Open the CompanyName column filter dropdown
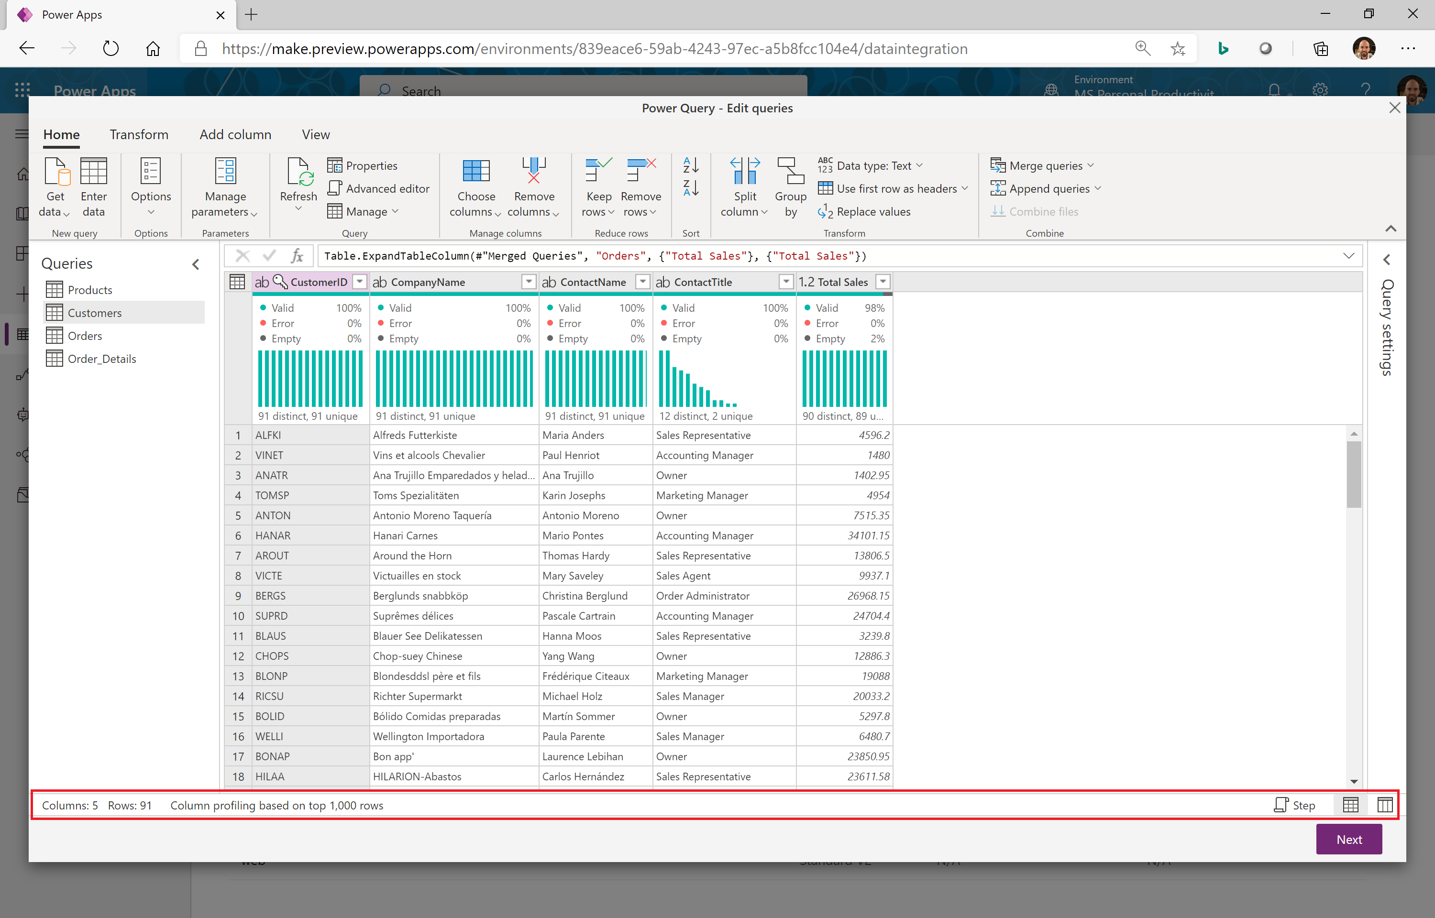Image resolution: width=1435 pixels, height=918 pixels. pyautogui.click(x=528, y=282)
